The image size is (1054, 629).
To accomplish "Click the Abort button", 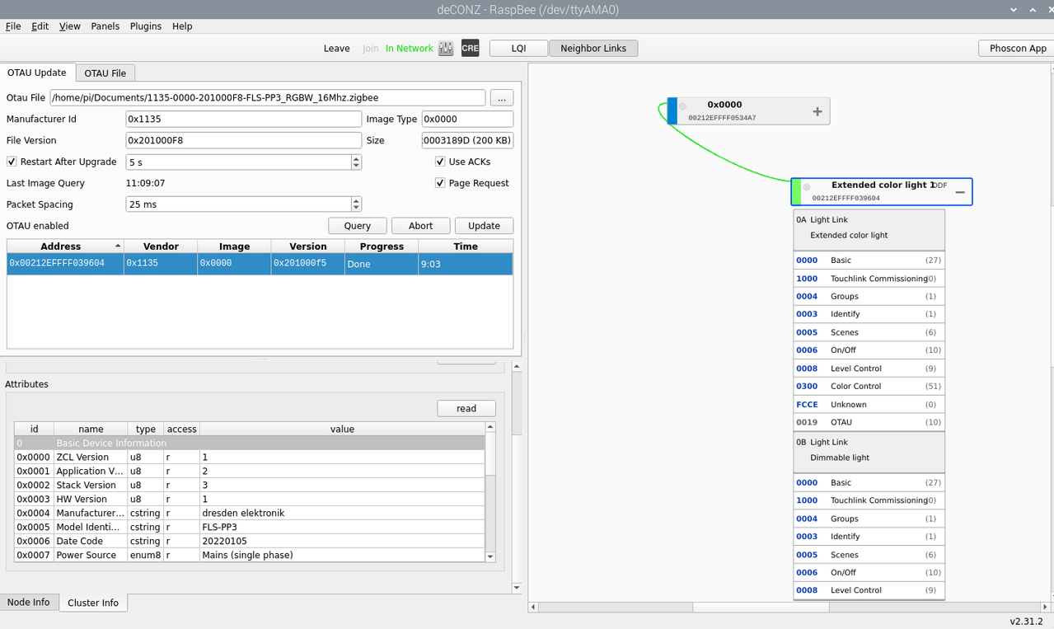I will tap(420, 226).
